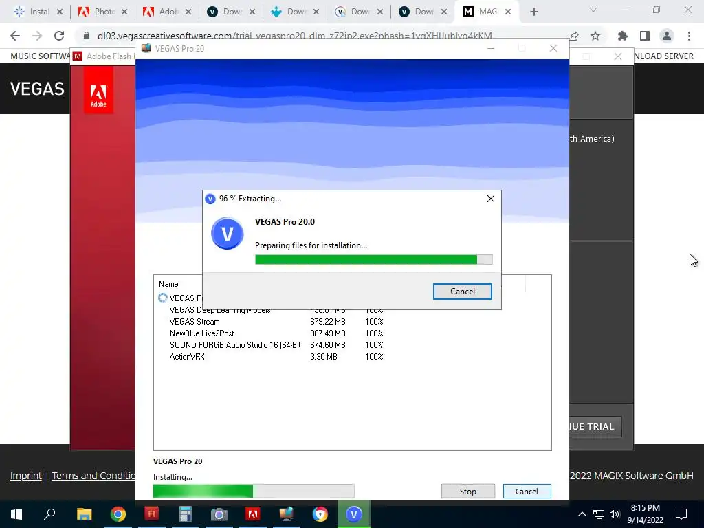This screenshot has height=528, width=704.
Task: Click the Name column header
Action: [x=168, y=284]
